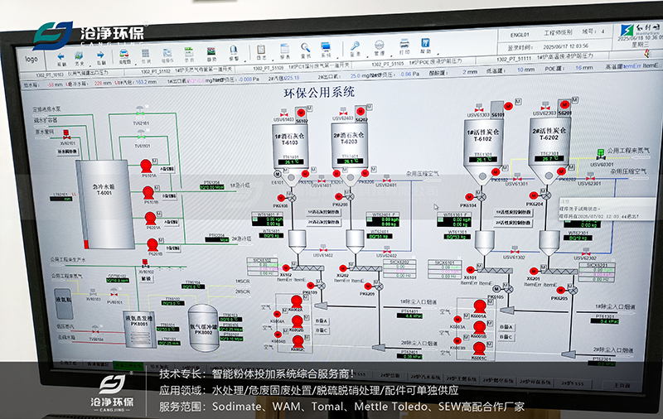Click valve USV61303 above 1# carbon silo
This screenshot has height=419, width=663.
click(479, 108)
